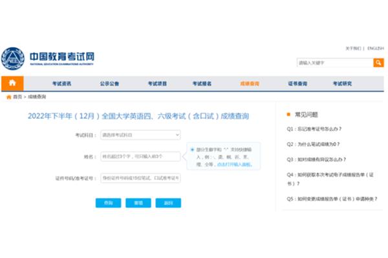Click the 返回 button
The image size is (388, 258).
tap(168, 203)
